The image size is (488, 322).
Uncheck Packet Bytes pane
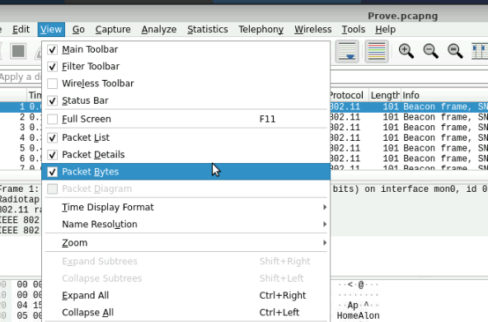(x=185, y=171)
